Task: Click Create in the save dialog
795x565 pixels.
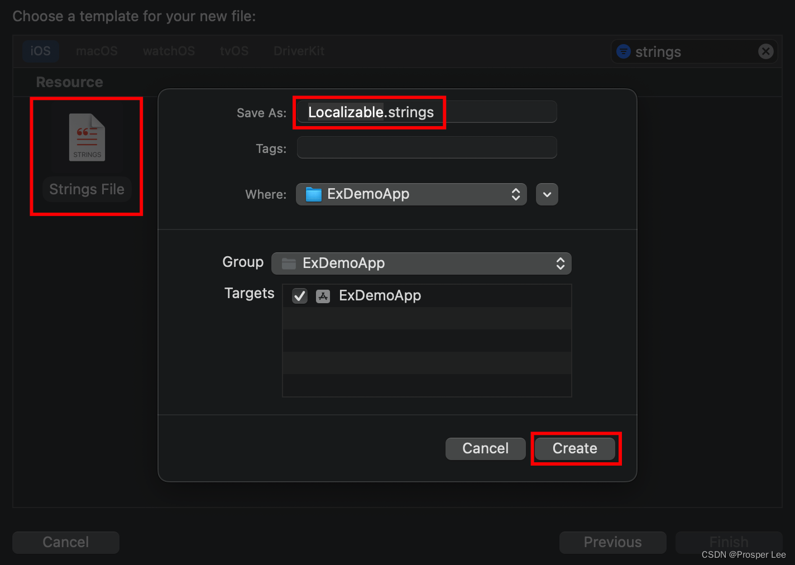Action: coord(575,448)
